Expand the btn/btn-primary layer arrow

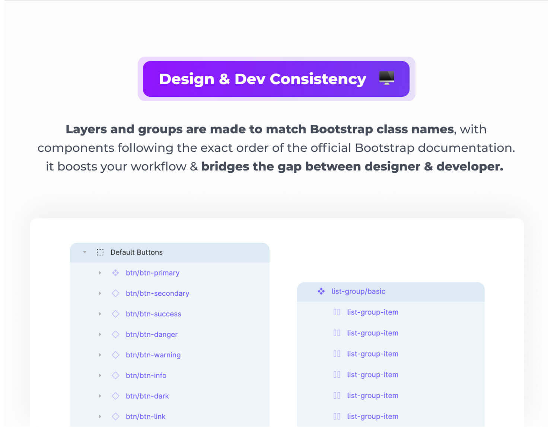[100, 273]
